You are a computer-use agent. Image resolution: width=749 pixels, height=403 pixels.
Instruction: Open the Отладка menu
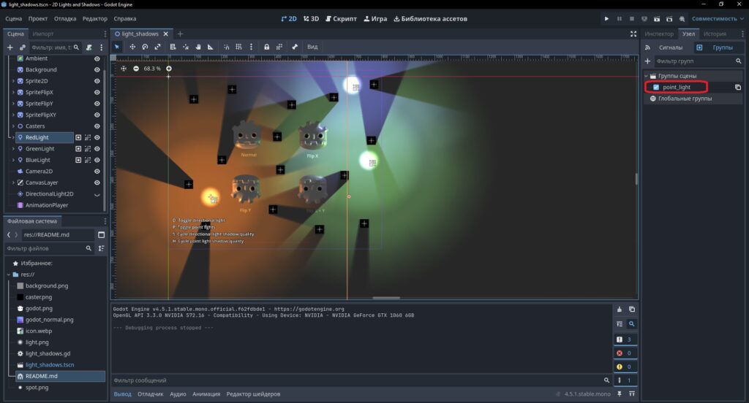[x=65, y=18]
